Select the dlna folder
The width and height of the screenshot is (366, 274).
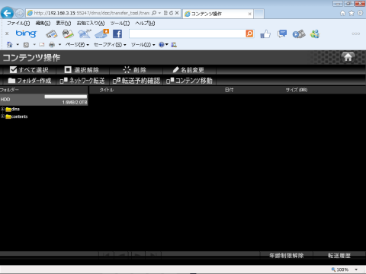13,109
